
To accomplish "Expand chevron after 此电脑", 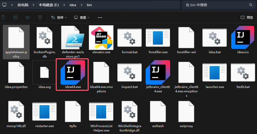I will (x=33, y=5).
